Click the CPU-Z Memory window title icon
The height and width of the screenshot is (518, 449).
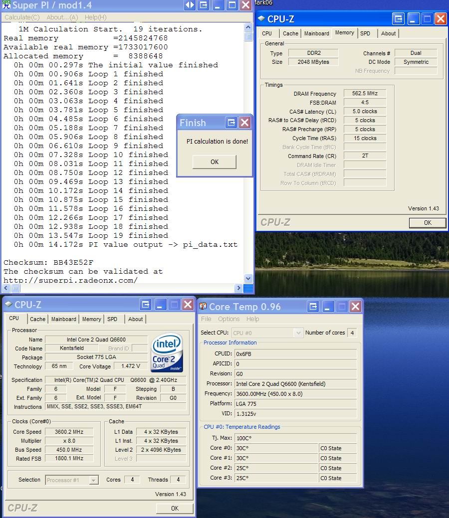tap(261, 18)
